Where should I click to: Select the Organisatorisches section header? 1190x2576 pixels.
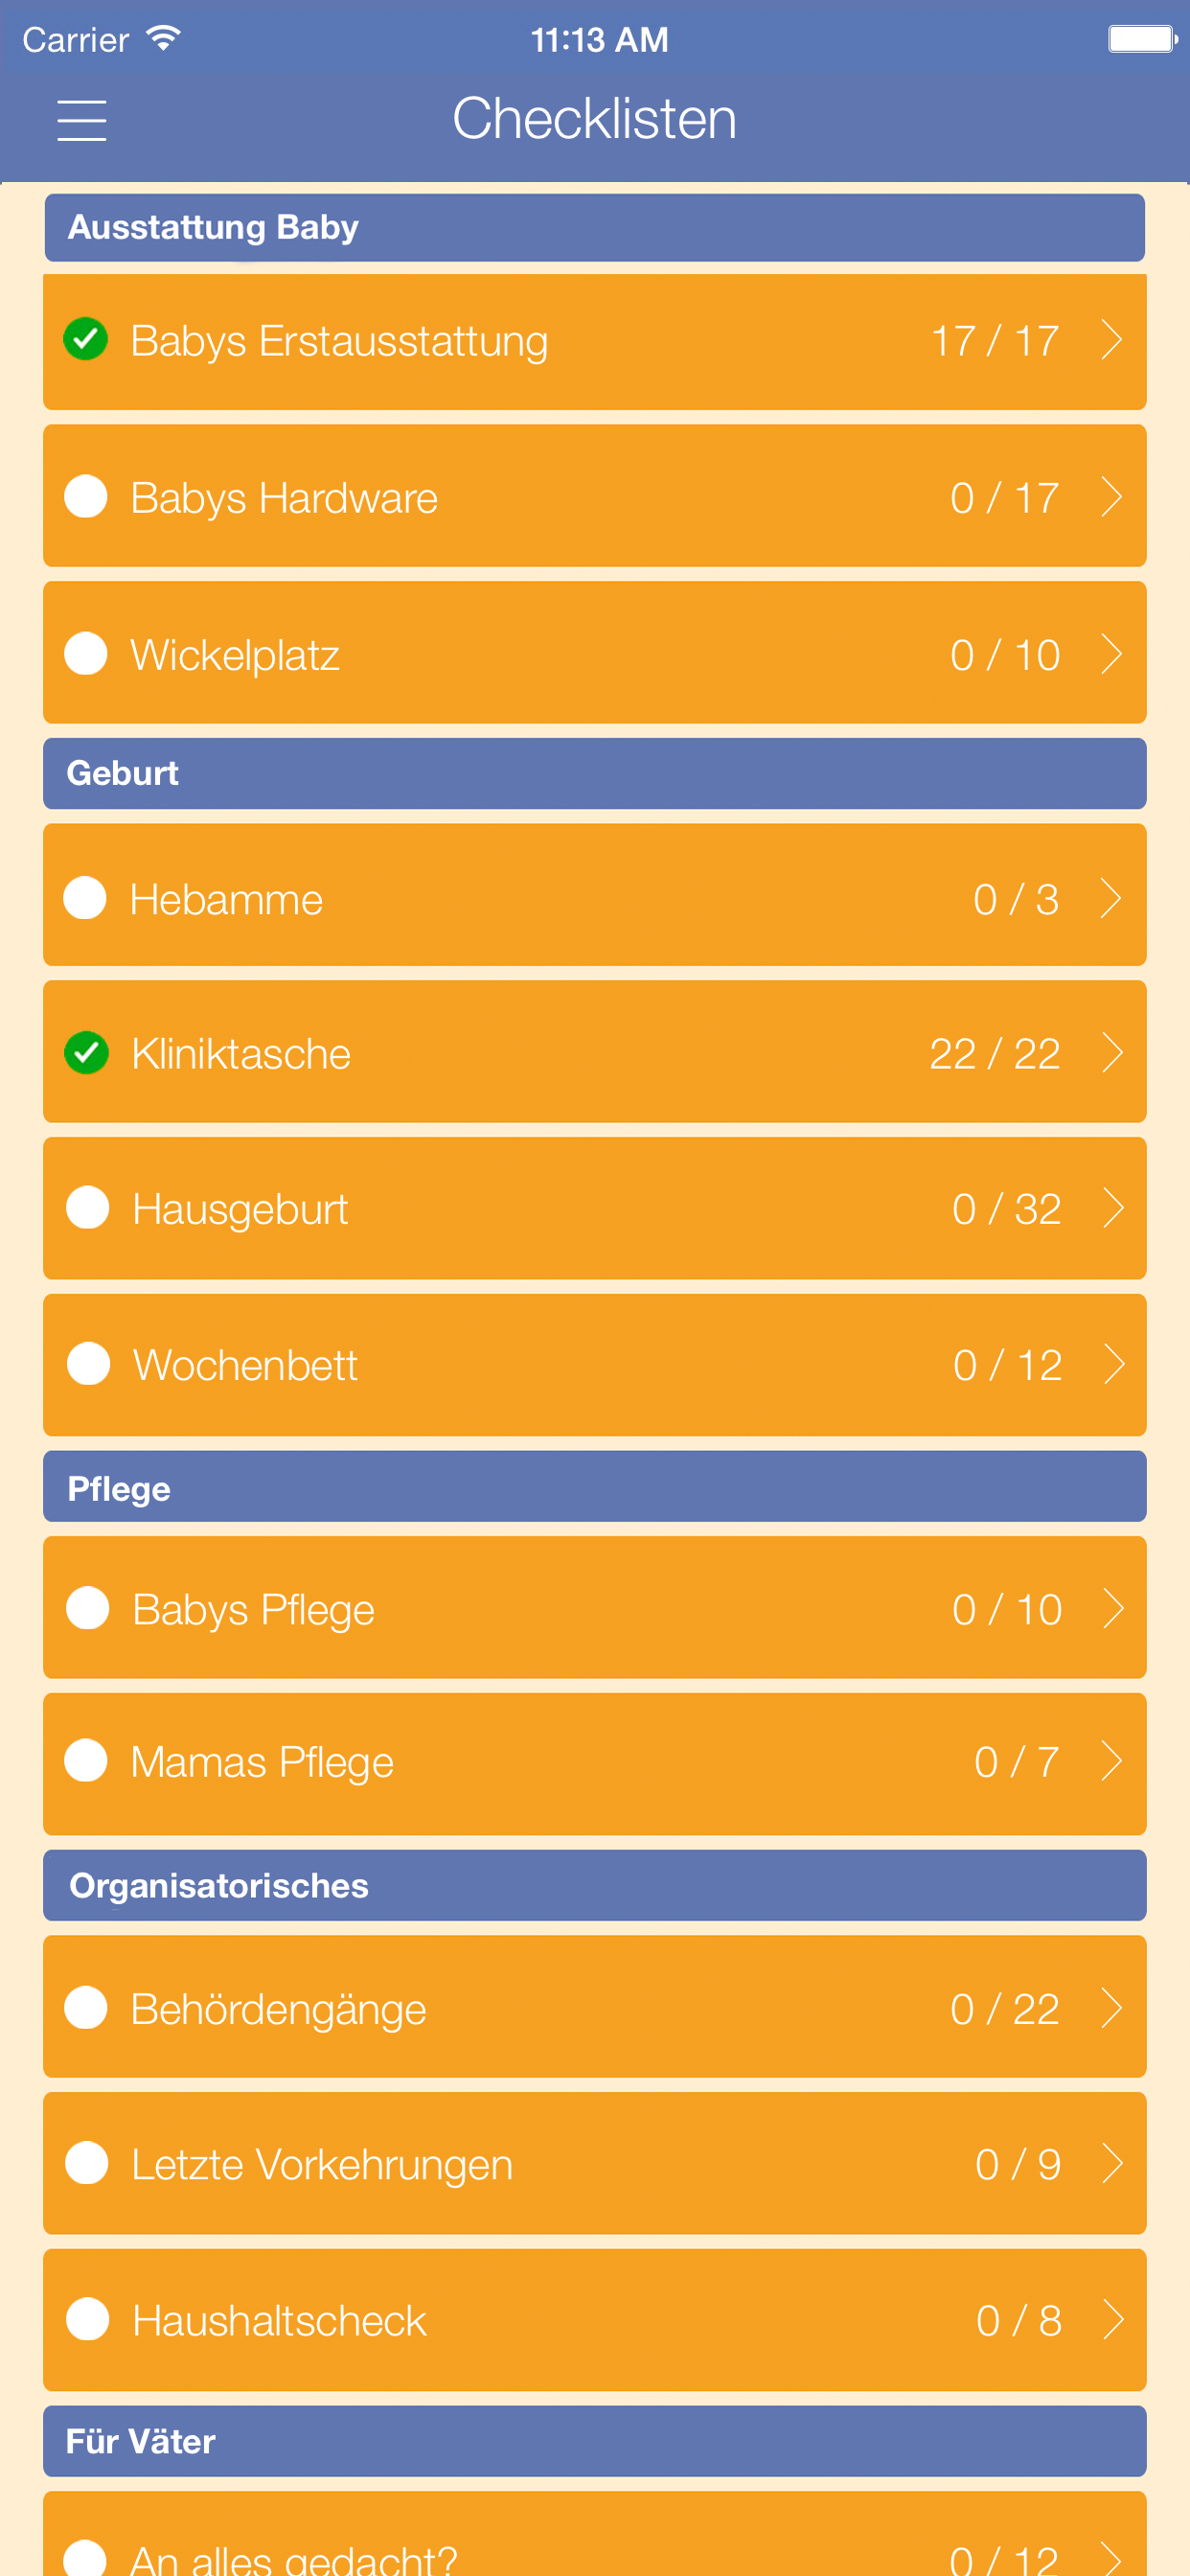click(x=595, y=1885)
